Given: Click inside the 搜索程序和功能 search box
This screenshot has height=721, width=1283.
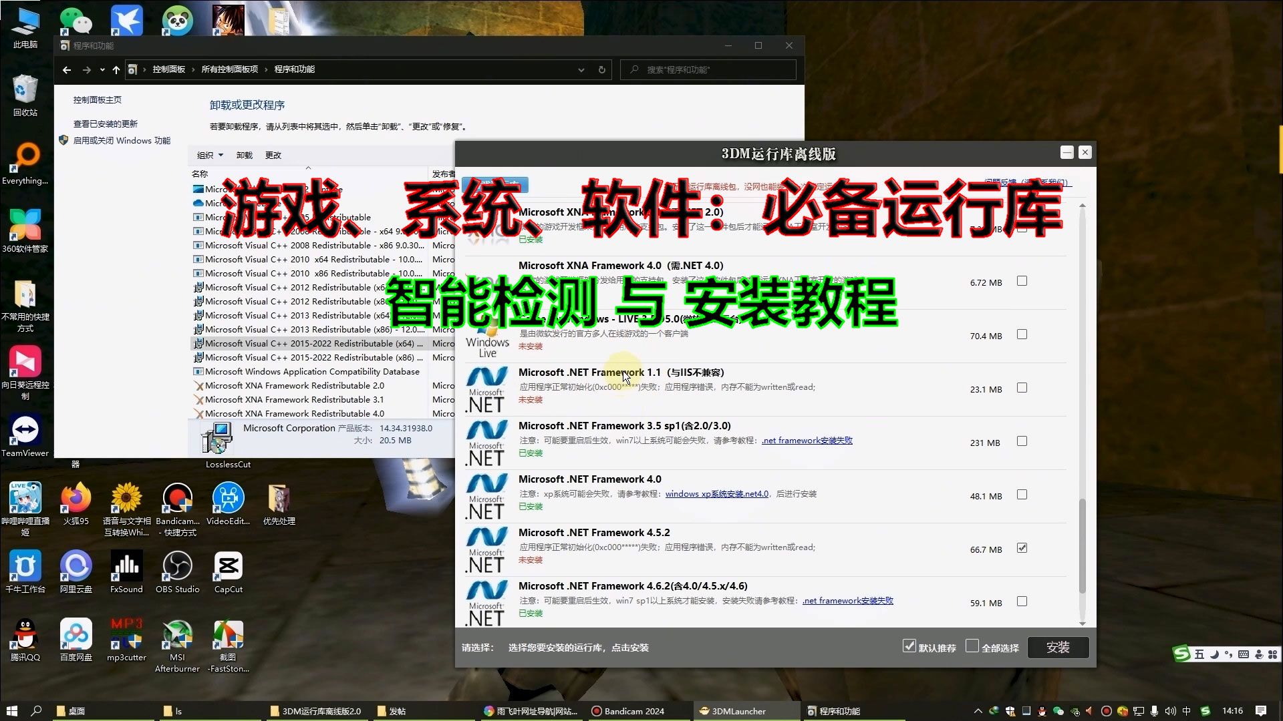Looking at the screenshot, I should 708,69.
